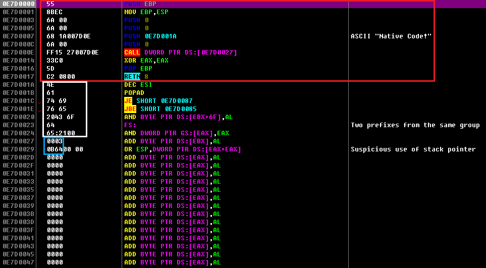Select address 0E7D003F

[x=18, y=230]
